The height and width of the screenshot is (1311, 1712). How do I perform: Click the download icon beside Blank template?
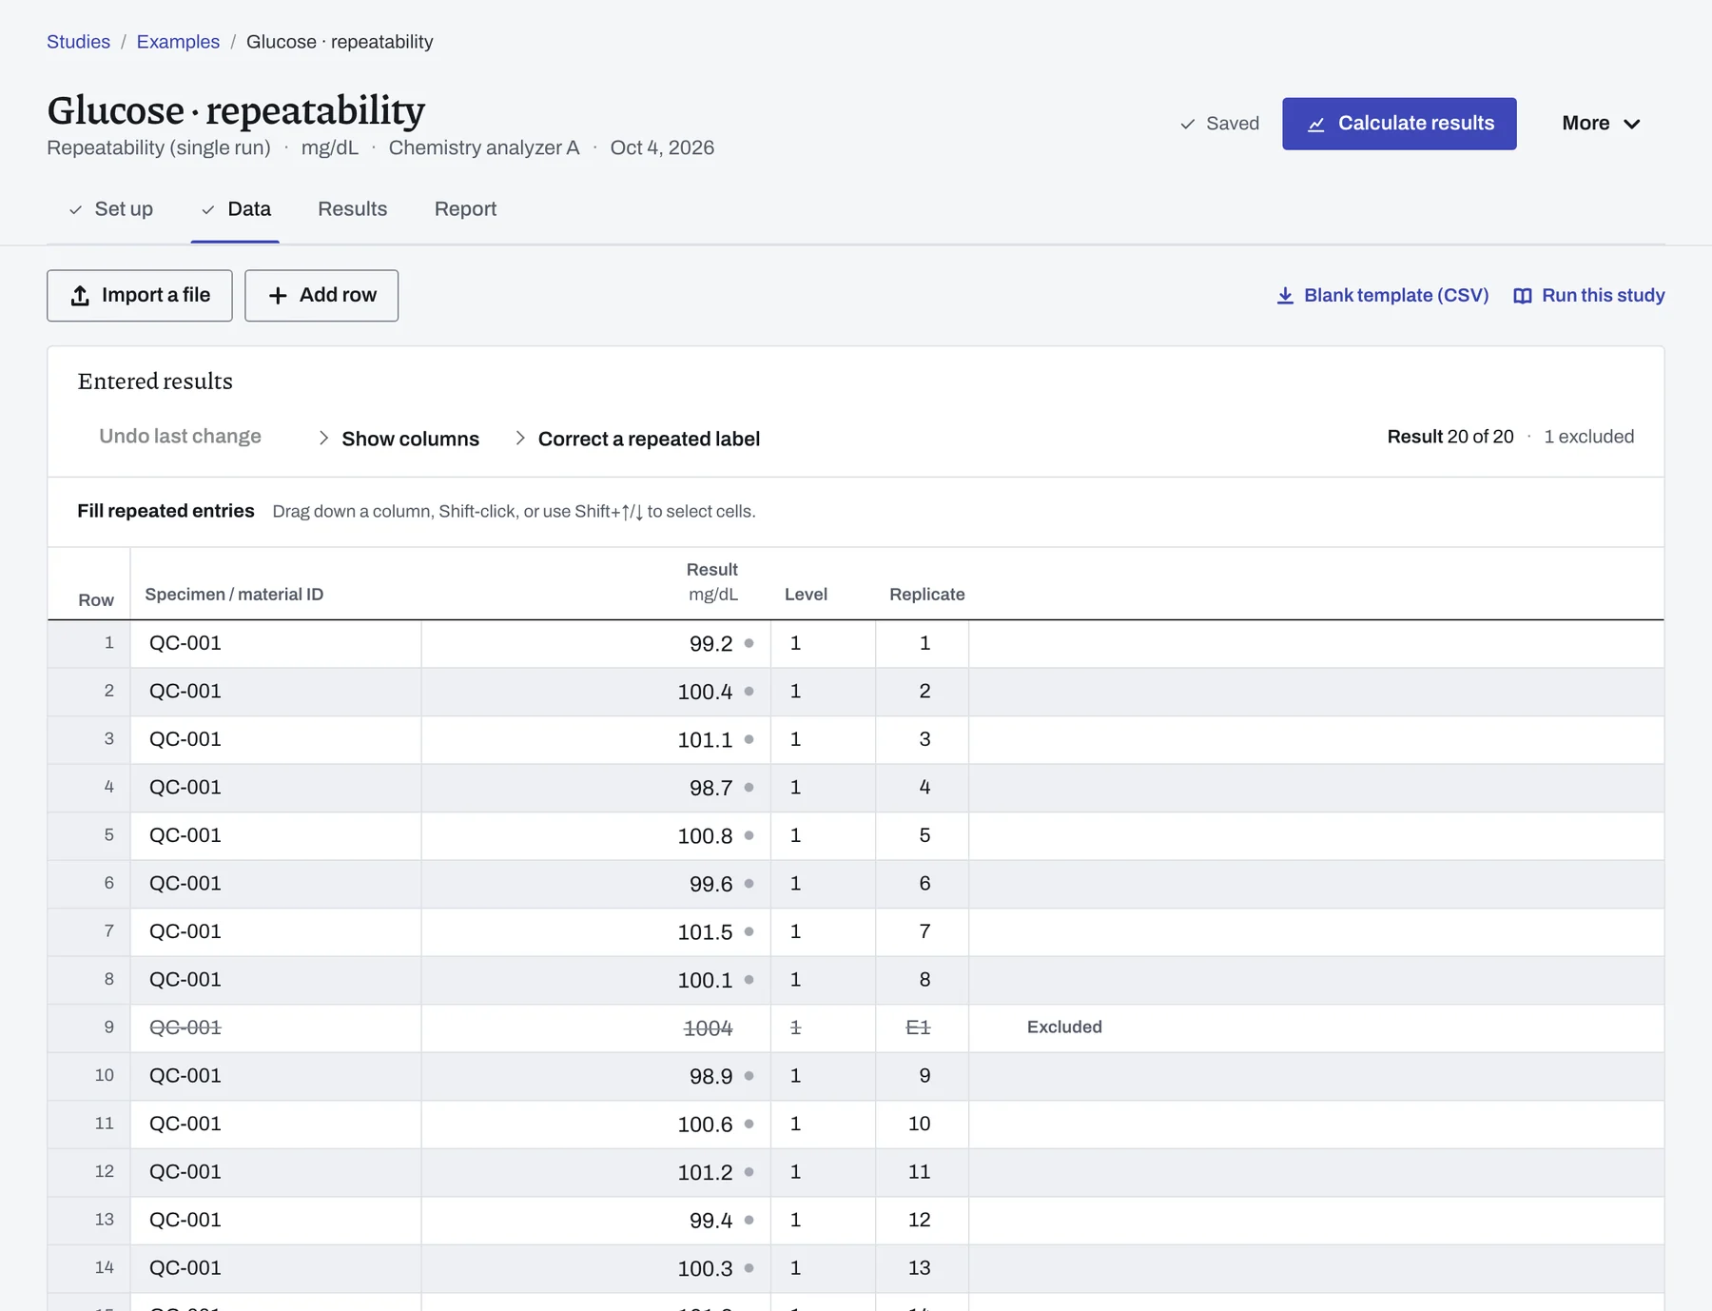(1285, 296)
